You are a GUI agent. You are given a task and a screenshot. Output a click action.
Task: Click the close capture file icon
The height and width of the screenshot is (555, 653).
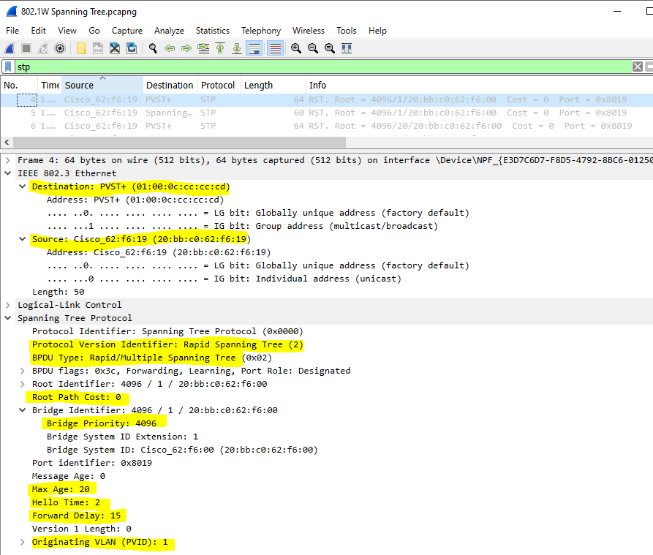tap(115, 48)
